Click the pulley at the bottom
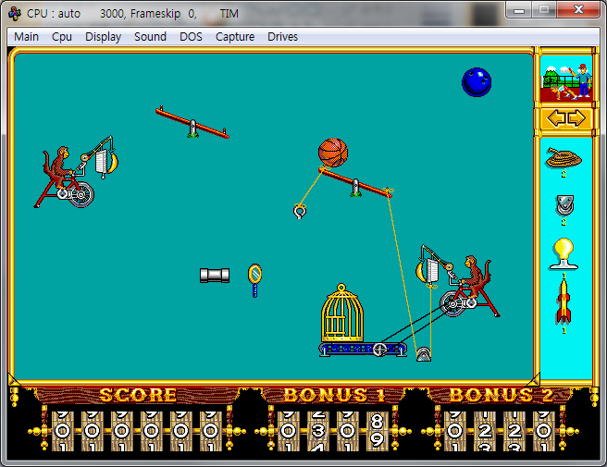 (x=424, y=354)
